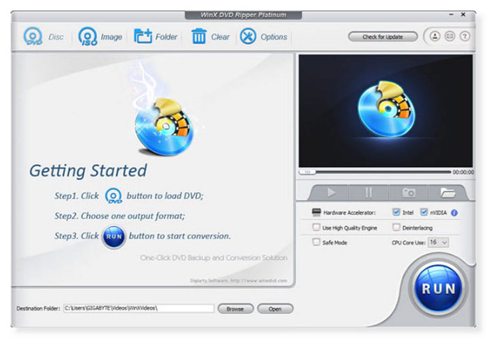The image size is (487, 338).
Task: Click the WinX disc logo in preview
Action: tap(386, 109)
